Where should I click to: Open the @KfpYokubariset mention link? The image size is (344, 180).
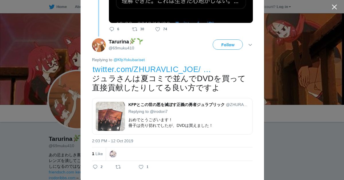(x=129, y=60)
